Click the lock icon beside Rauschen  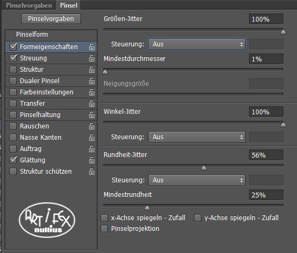[x=92, y=126]
